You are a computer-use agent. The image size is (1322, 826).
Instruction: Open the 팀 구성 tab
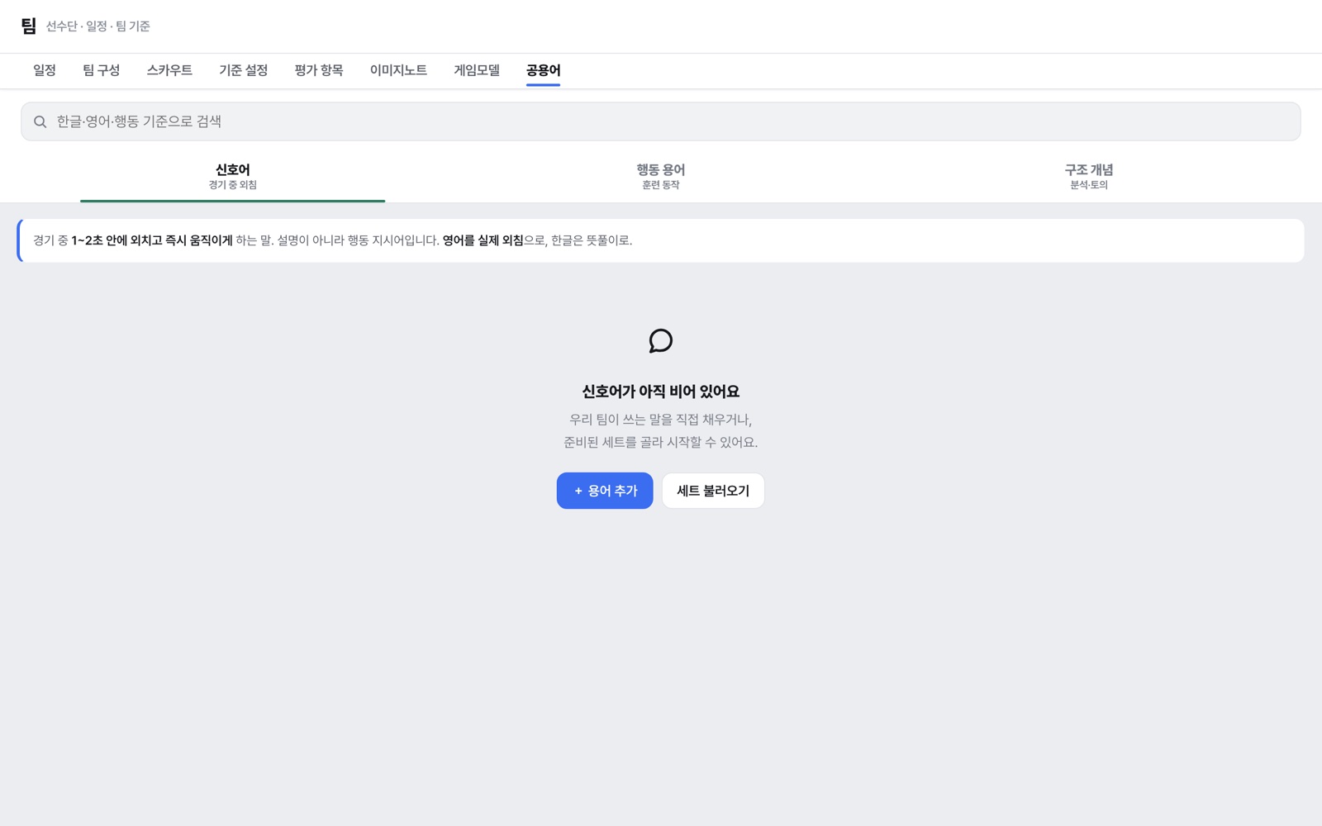pos(101,71)
